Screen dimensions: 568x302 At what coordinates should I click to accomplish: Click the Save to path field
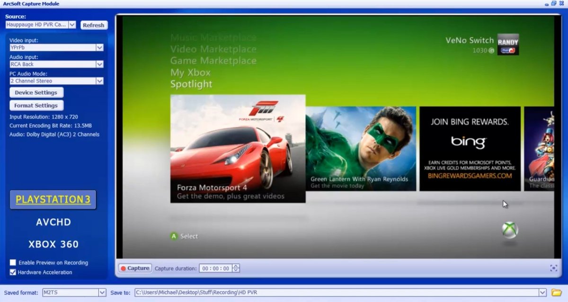coord(336,293)
